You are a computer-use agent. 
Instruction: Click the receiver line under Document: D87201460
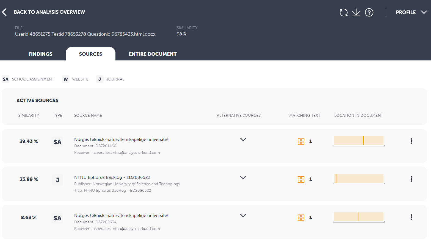tap(117, 153)
